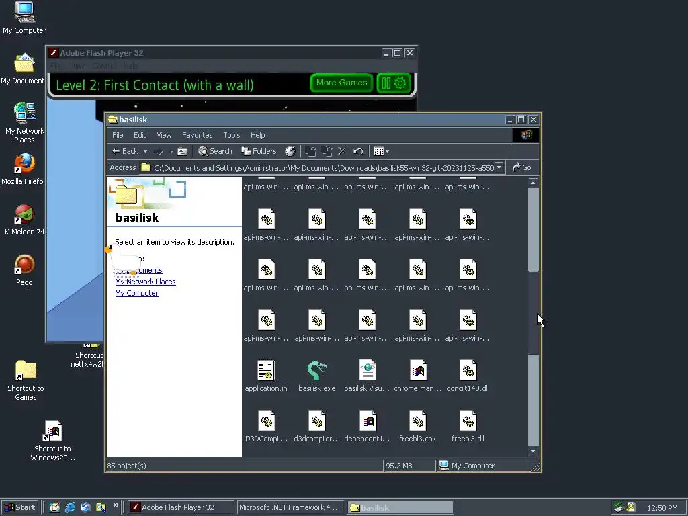Open the File menu in basilisk window
The image size is (688, 516).
click(x=118, y=135)
